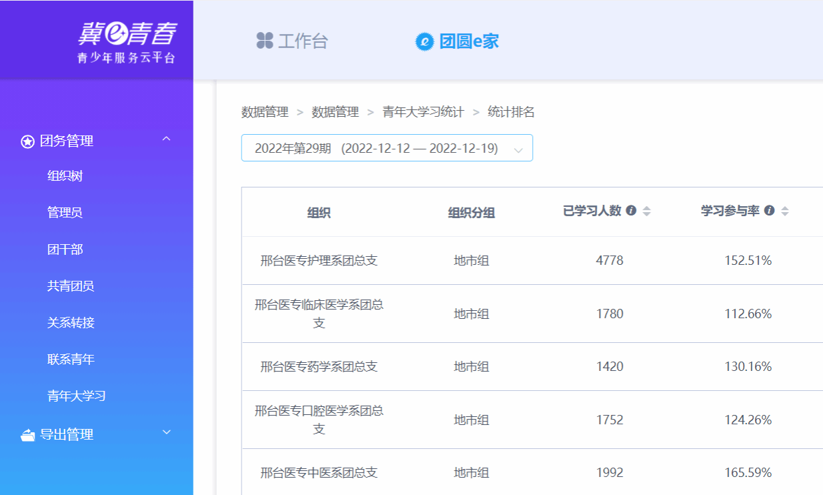823x495 pixels.
Task: Click the value 1752 in the table
Action: pyautogui.click(x=610, y=420)
